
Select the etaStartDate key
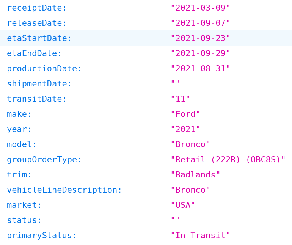(39, 38)
